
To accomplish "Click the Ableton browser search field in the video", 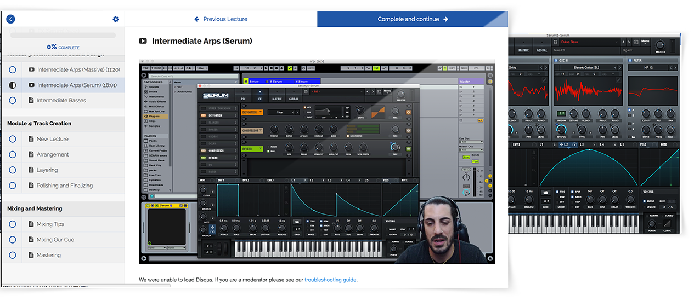I will tap(194, 76).
